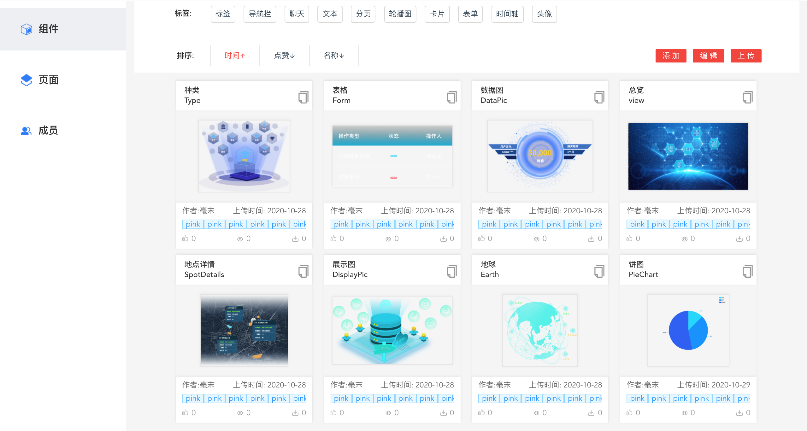Image resolution: width=807 pixels, height=431 pixels.
Task: Click the red 添加 button
Action: point(671,56)
